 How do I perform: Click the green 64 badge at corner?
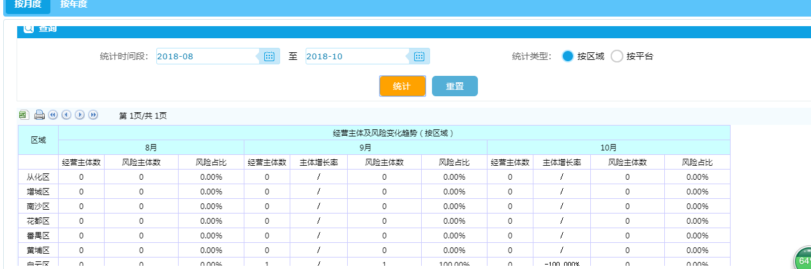point(803,261)
